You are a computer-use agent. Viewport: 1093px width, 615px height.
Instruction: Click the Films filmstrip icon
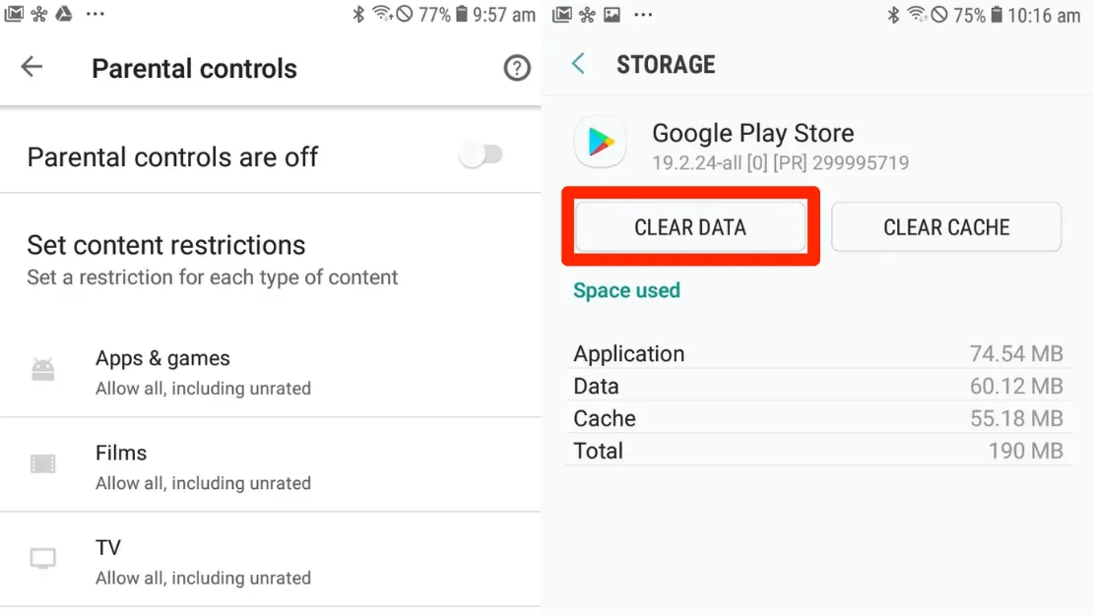[x=42, y=464]
